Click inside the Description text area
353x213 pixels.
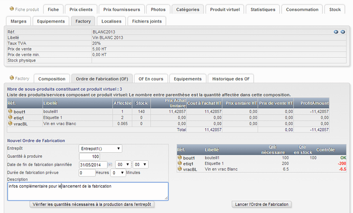(87, 191)
